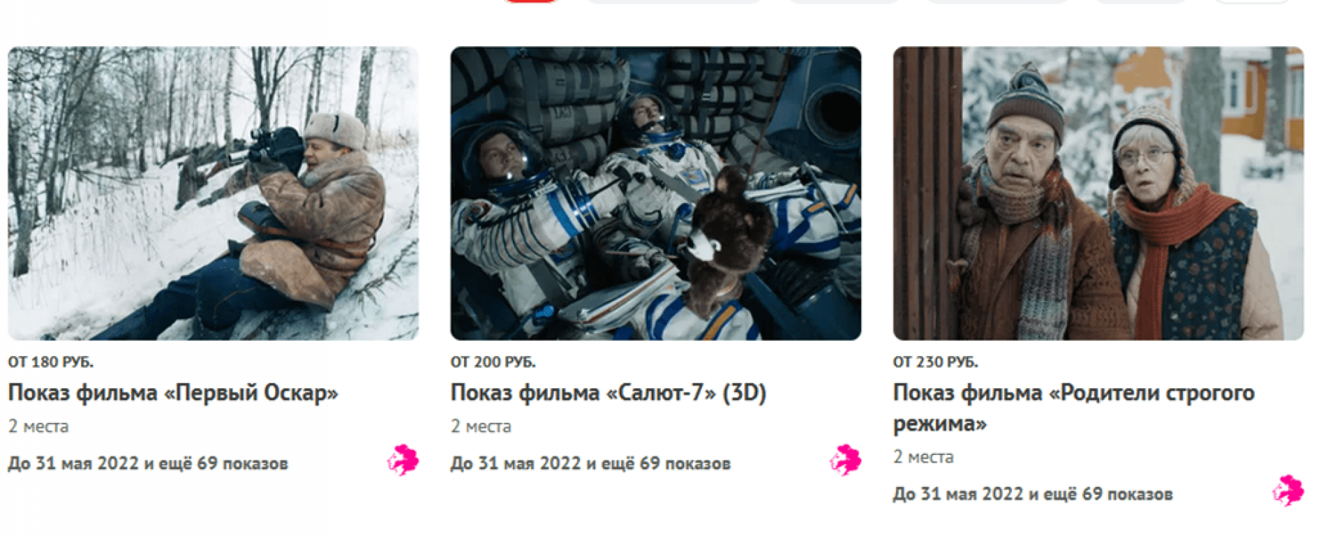The height and width of the screenshot is (536, 1328).
Task: Click the «ОТ 230 РУБ.» price label
Action: [x=935, y=362]
